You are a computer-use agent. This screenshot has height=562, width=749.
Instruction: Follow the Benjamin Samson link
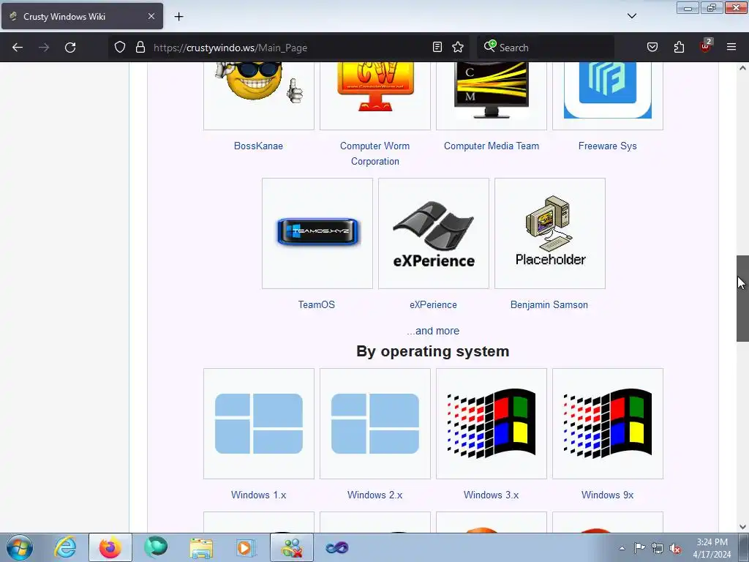point(549,304)
